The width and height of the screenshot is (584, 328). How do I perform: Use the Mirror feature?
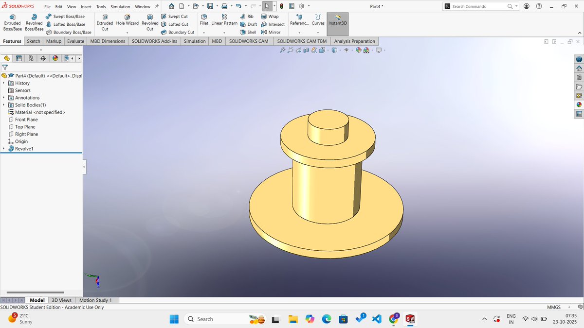(x=271, y=32)
